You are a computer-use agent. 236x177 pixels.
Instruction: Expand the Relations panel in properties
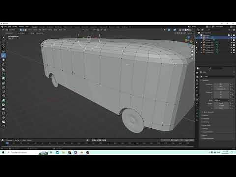pyautogui.click(x=205, y=116)
